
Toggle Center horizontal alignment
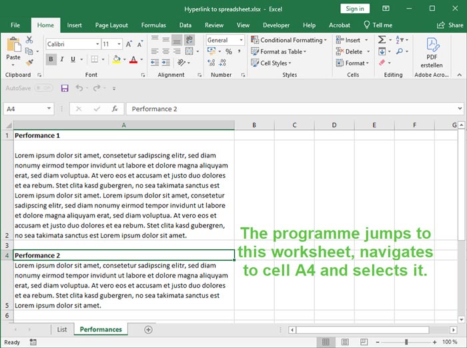point(166,51)
